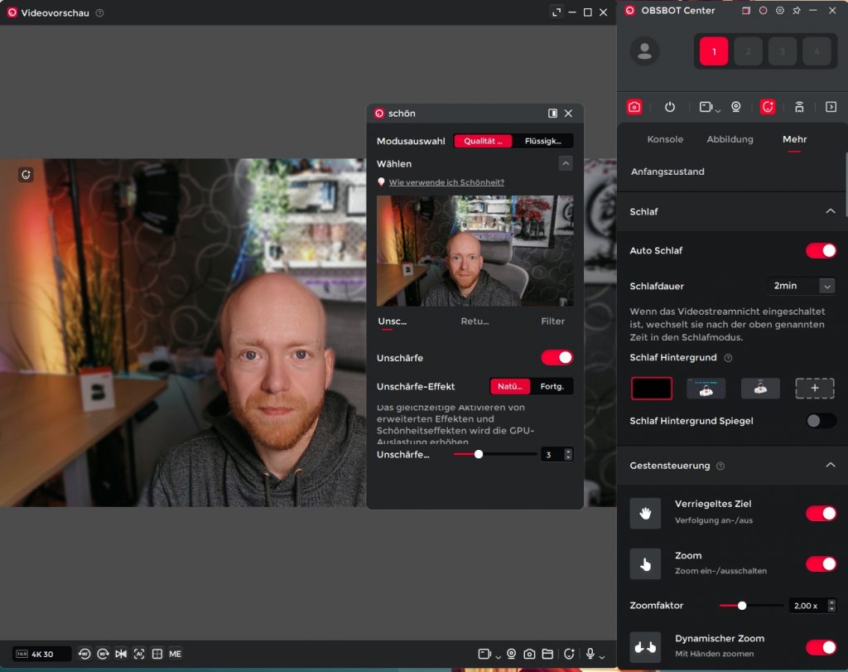Collapse the Schlaf section
Image resolution: width=848 pixels, height=672 pixels.
(830, 211)
